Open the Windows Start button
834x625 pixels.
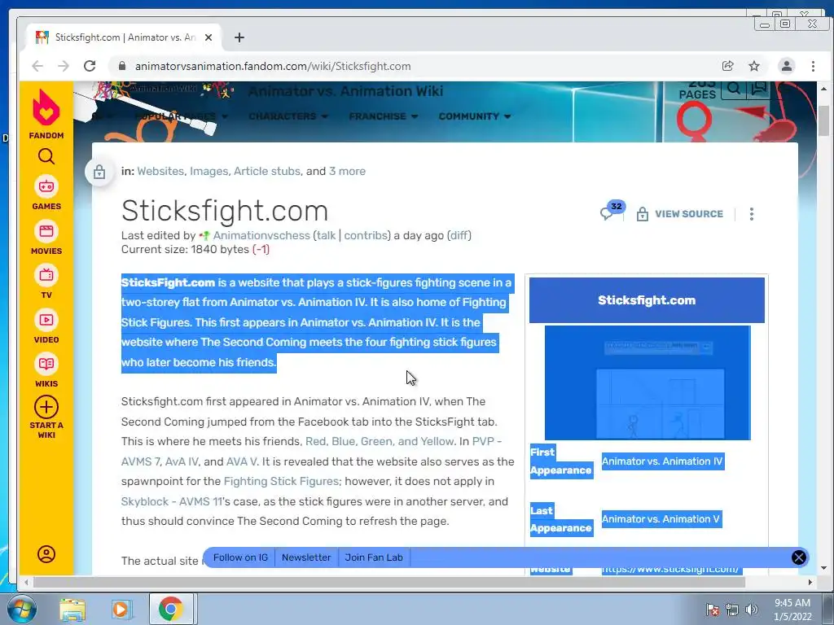coord(21,609)
